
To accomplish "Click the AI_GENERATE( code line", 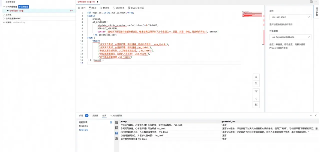I will [100, 22].
